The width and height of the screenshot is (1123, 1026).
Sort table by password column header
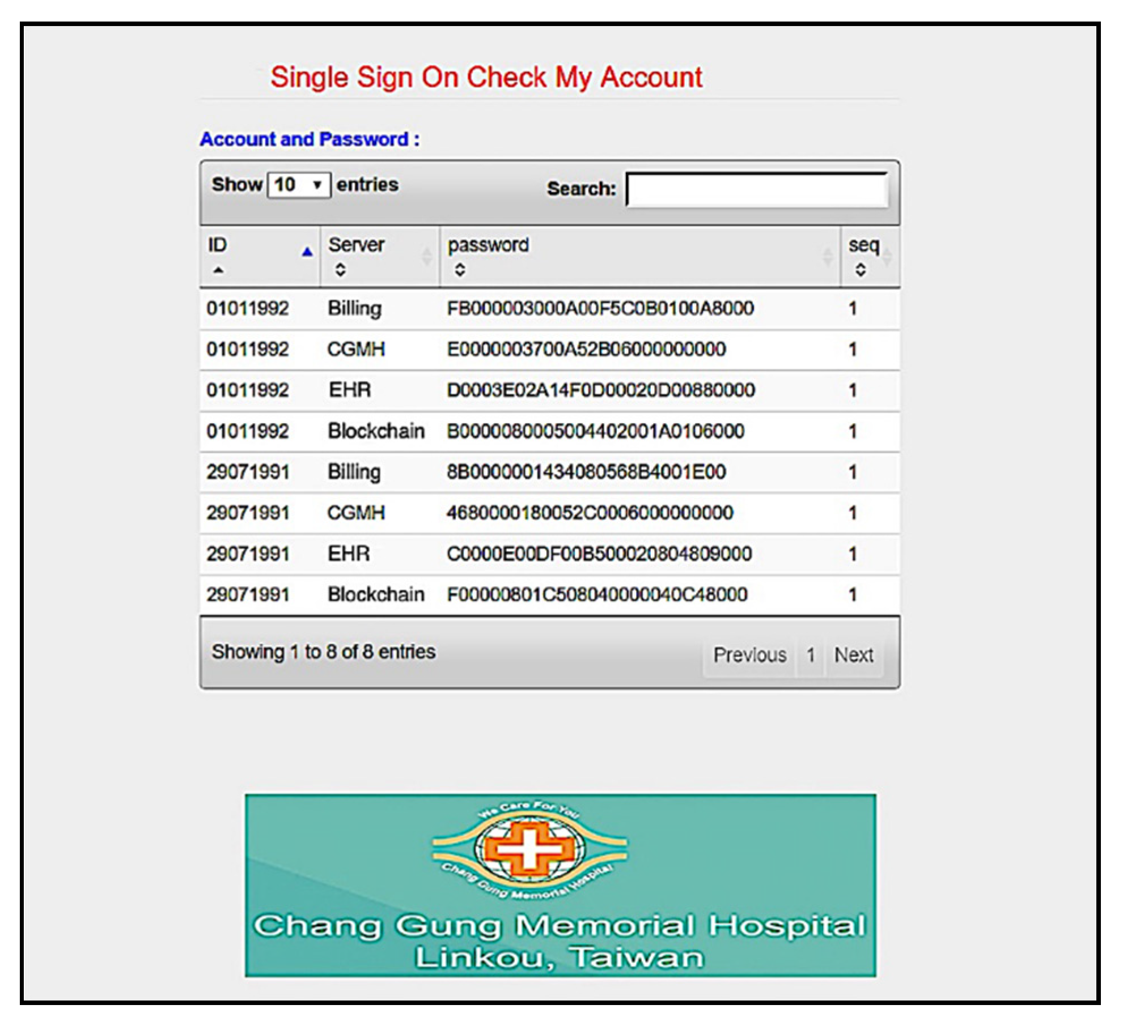488,245
